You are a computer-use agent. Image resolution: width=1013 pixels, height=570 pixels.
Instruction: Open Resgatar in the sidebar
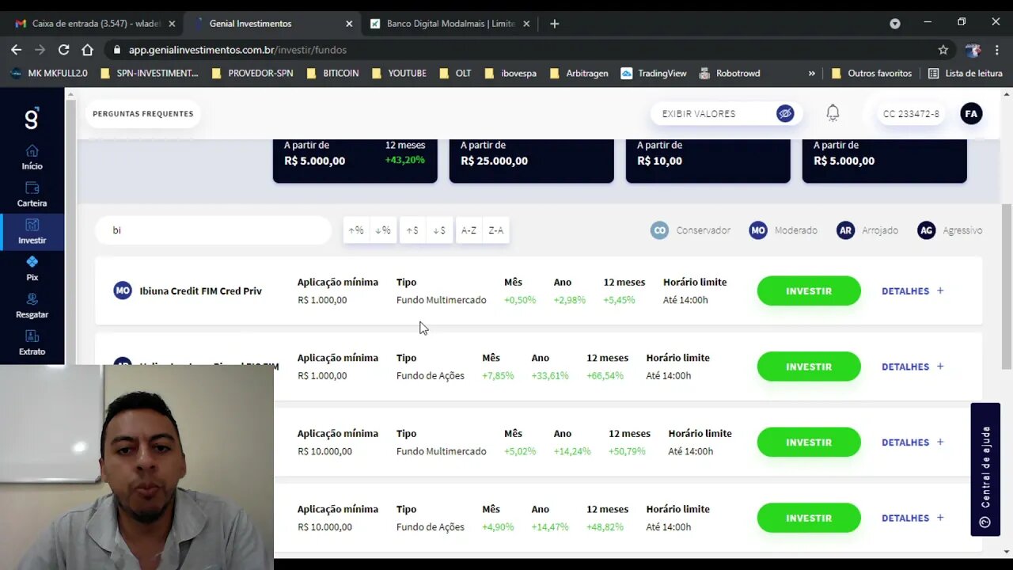(32, 306)
